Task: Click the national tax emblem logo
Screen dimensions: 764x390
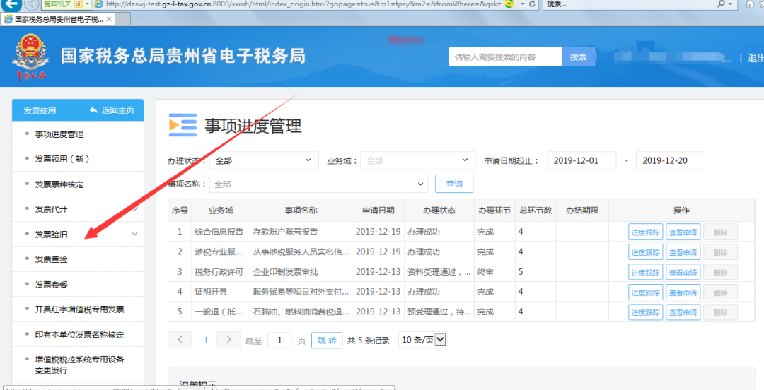Action: click(30, 57)
